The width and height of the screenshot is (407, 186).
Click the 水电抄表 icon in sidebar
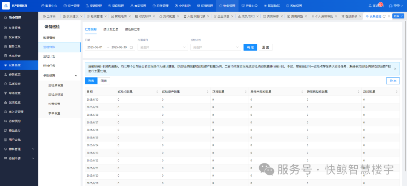(x=5, y=56)
